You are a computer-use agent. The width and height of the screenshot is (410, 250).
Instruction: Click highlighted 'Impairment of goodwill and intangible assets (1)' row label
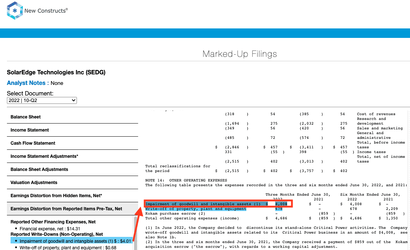click(x=203, y=204)
